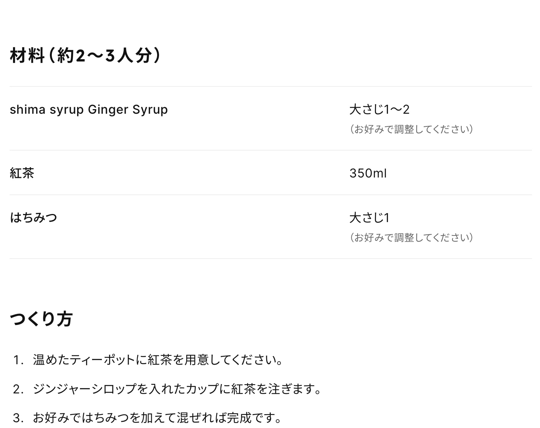This screenshot has height=428, width=540.
Task: Select step 1 about warming the teapot
Action: tap(158, 360)
